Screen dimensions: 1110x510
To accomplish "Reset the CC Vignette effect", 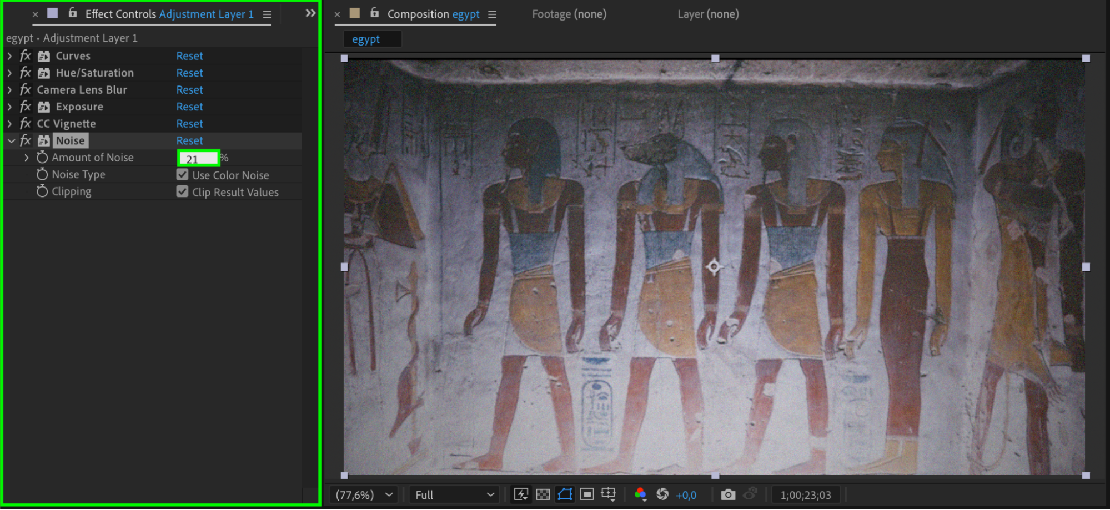I will click(189, 124).
